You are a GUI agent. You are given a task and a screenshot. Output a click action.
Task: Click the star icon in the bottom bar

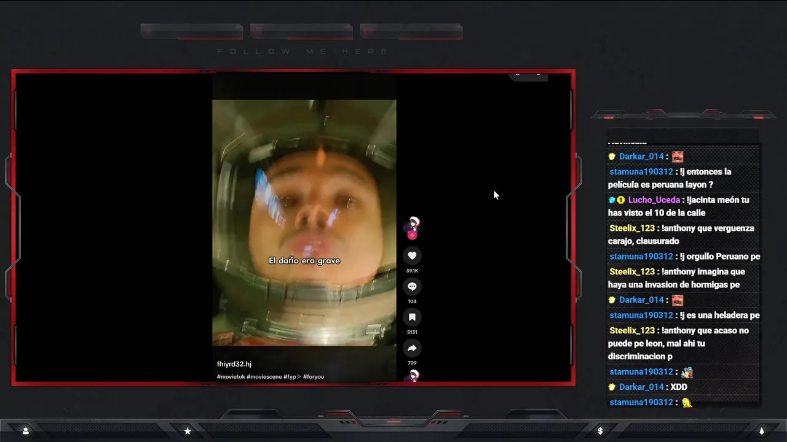188,431
